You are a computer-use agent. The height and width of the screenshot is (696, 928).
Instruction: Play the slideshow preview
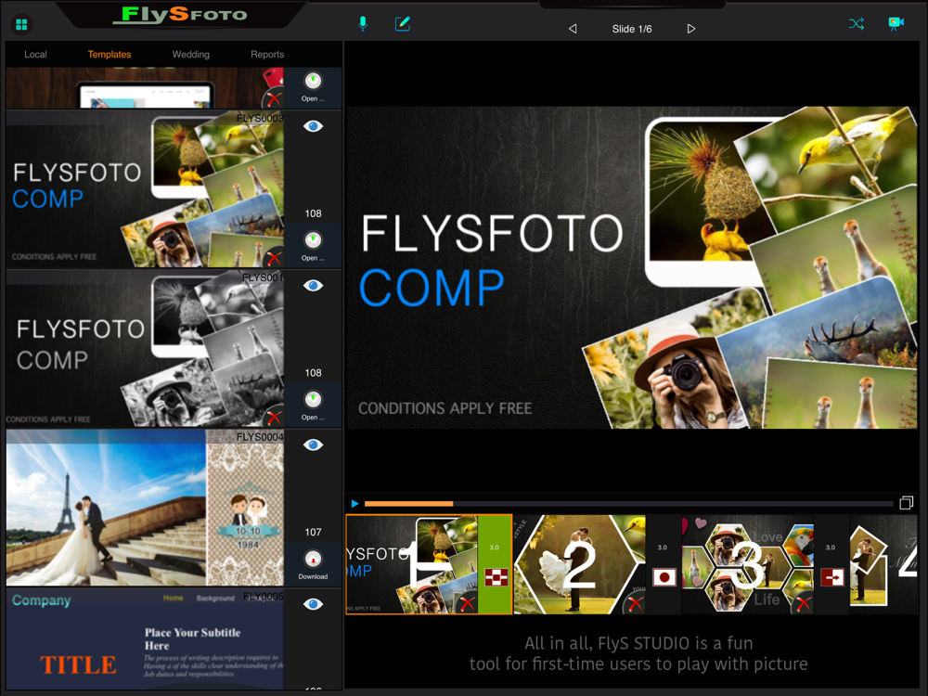pos(354,504)
